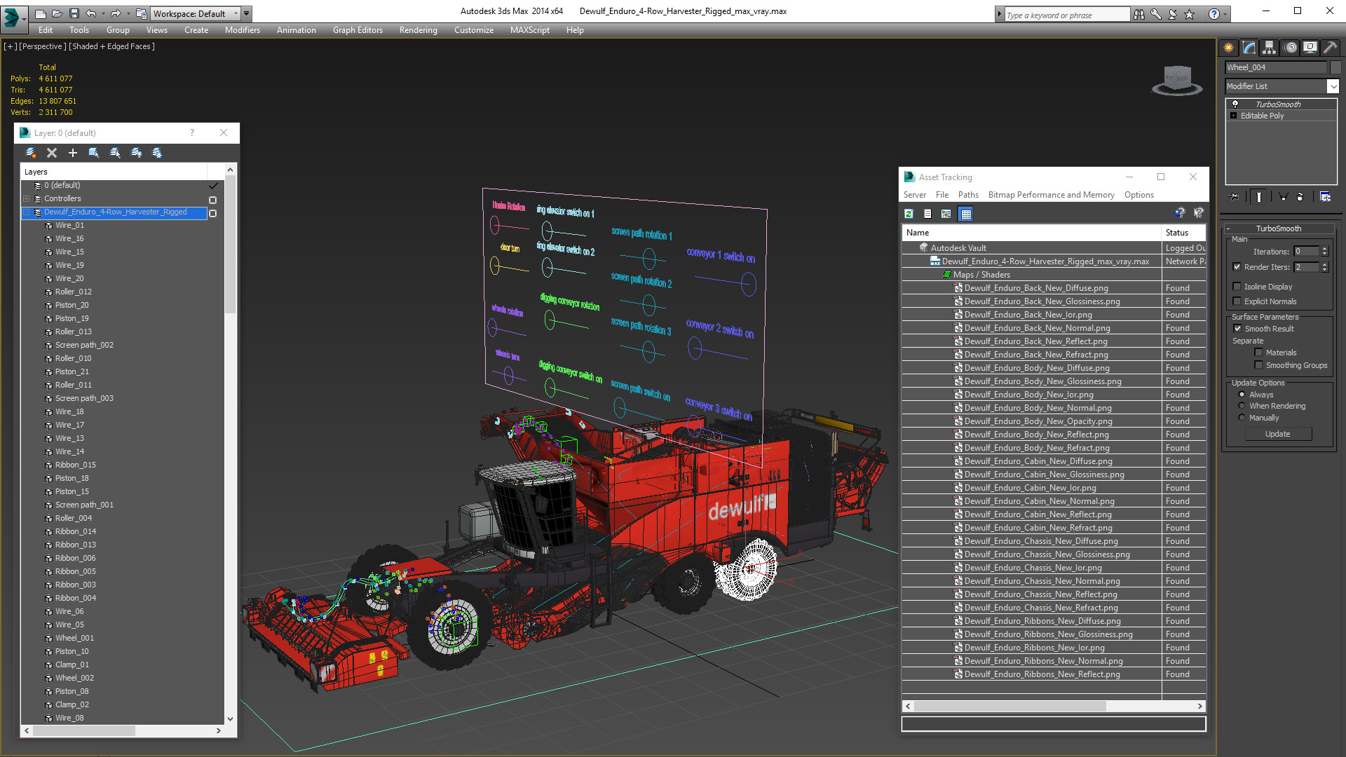
Task: Enable Explicit Normals checkbox
Action: [x=1237, y=301]
